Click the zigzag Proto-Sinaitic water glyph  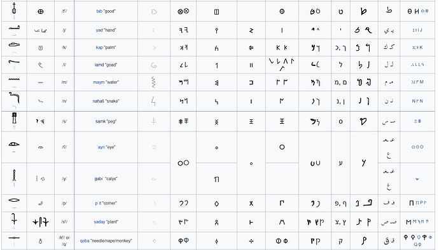154,82
